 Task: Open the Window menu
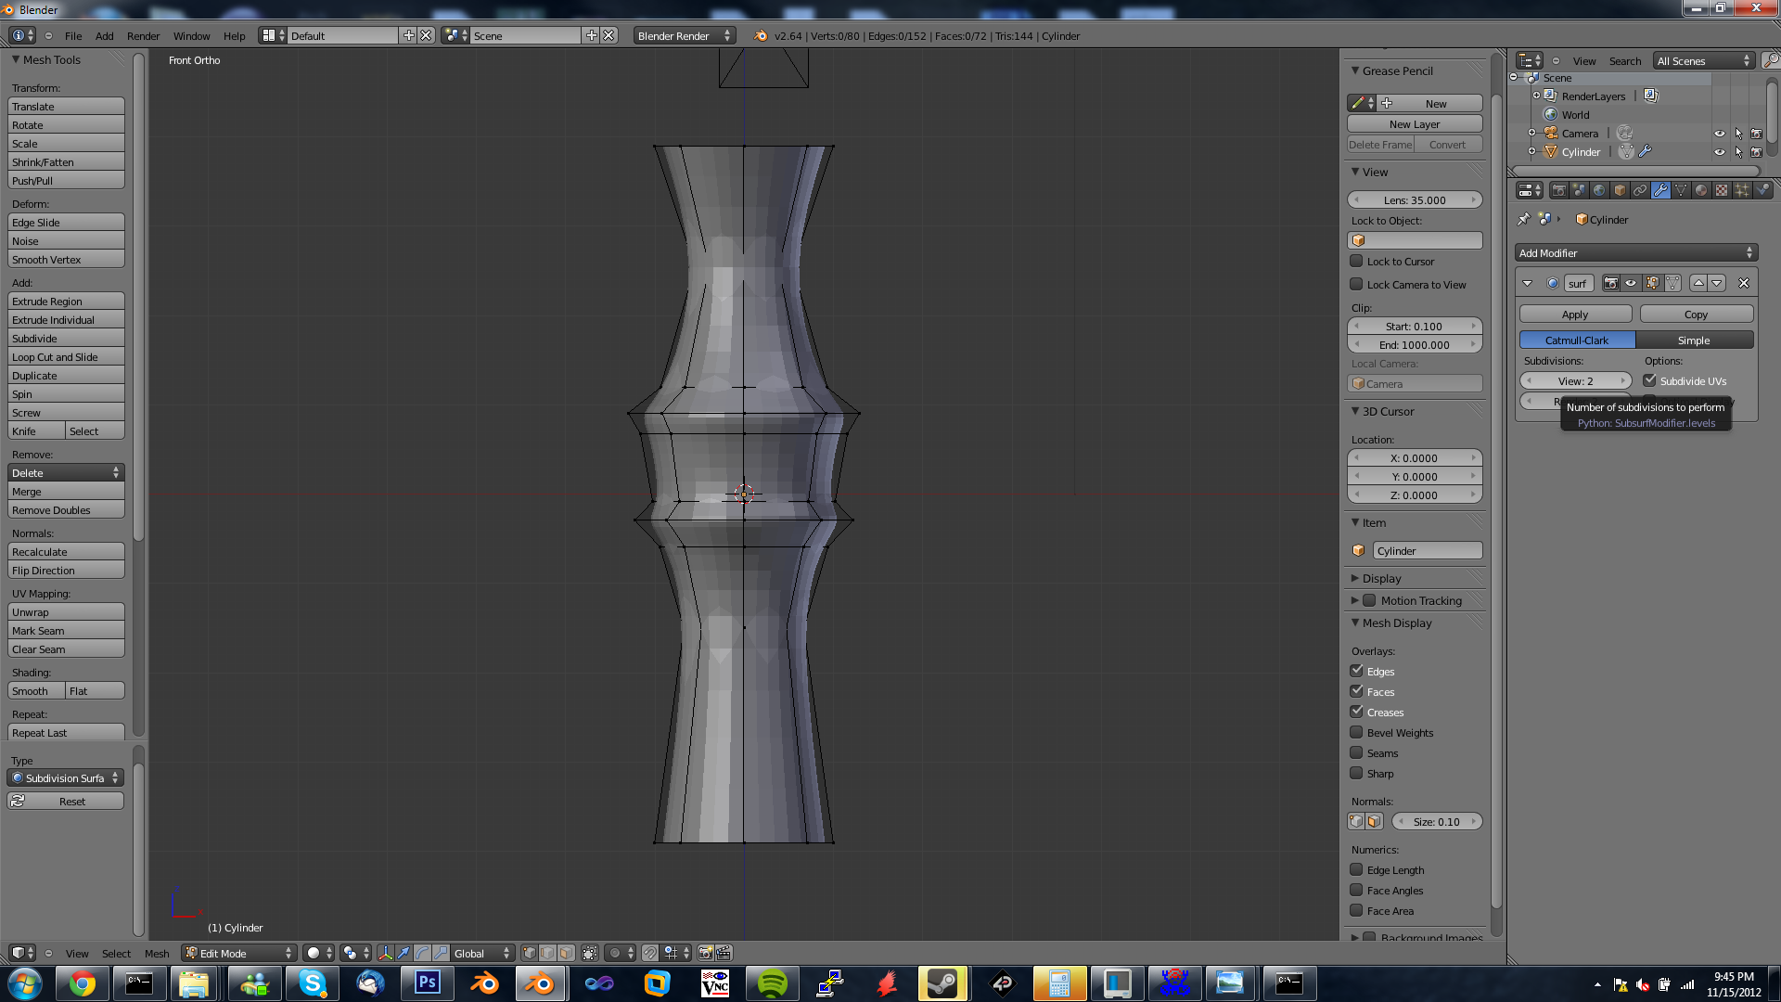point(191,35)
